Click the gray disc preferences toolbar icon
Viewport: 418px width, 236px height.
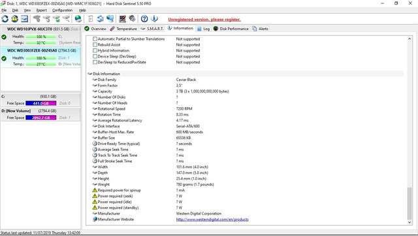pyautogui.click(x=132, y=19)
